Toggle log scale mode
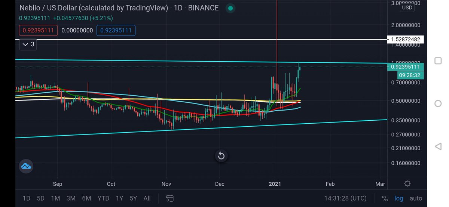The image size is (449, 207). 399,198
